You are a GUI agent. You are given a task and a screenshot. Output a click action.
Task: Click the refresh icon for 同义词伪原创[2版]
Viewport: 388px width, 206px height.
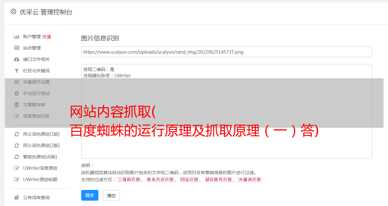17,145
